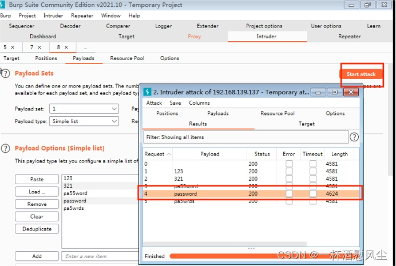The image size is (396, 266).
Task: Click the Add button
Action: click(x=37, y=256)
